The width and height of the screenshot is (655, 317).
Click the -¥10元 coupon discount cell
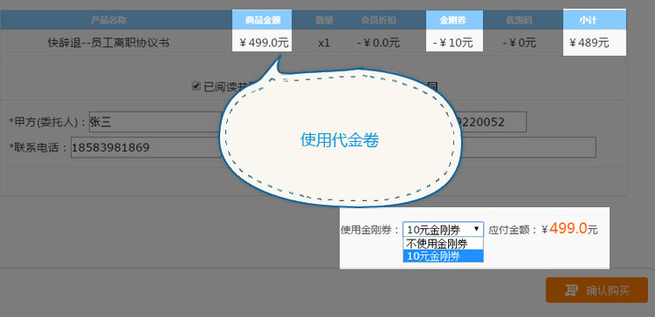click(x=454, y=42)
